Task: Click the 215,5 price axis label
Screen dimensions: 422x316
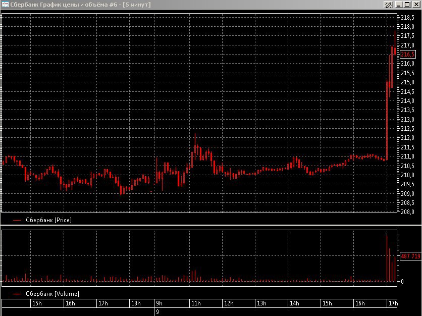Action: [x=407, y=73]
